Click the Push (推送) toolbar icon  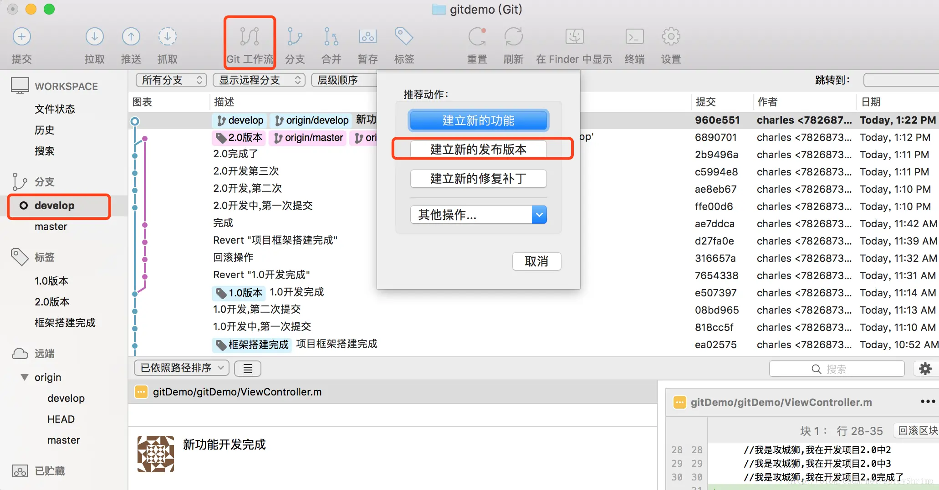(x=131, y=37)
